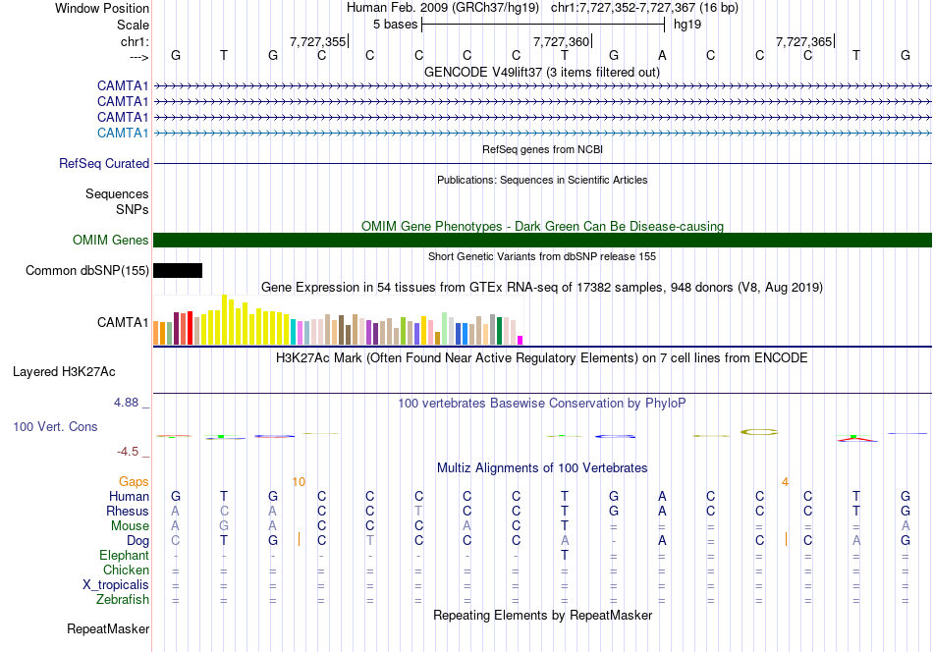
Task: Click the lone A base in the ruler sequence
Action: tap(662, 55)
